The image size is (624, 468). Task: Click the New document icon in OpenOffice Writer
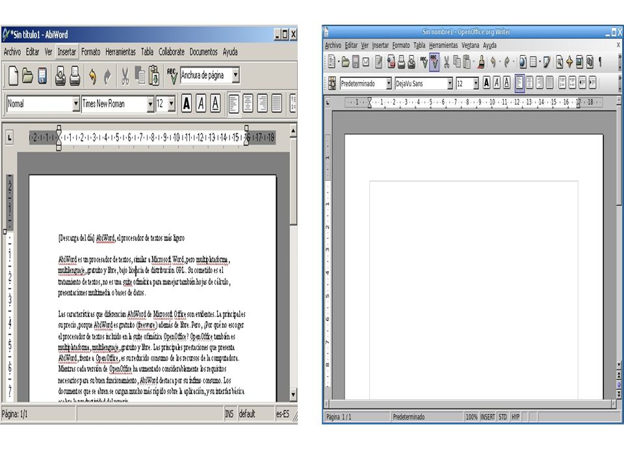[x=331, y=61]
